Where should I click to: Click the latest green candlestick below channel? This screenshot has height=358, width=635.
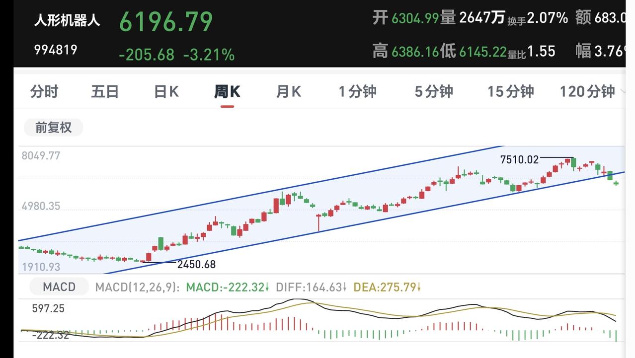coord(616,183)
